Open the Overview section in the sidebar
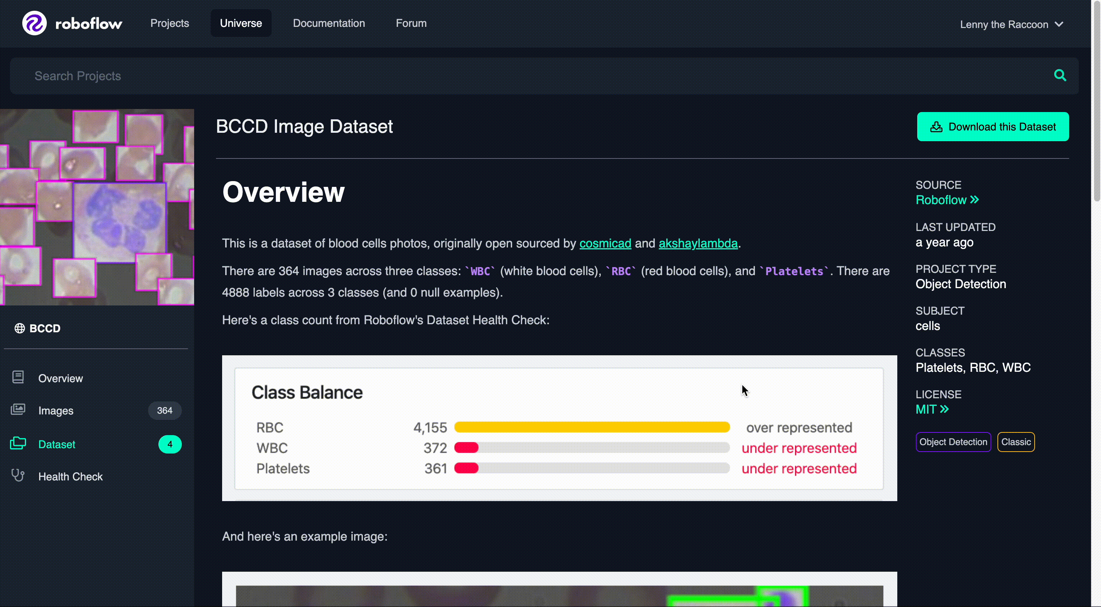 coord(61,378)
